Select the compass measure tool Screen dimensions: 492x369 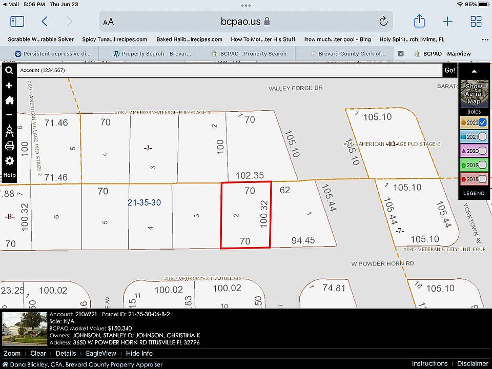[x=9, y=131]
